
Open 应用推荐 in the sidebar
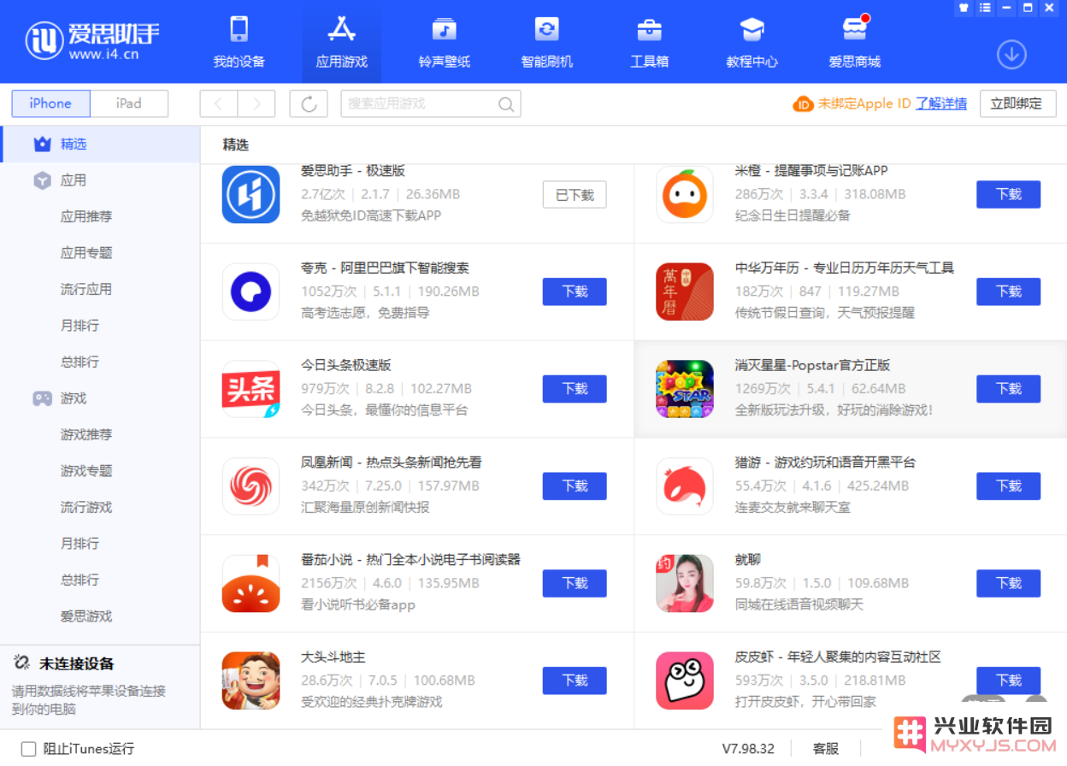[x=86, y=217]
